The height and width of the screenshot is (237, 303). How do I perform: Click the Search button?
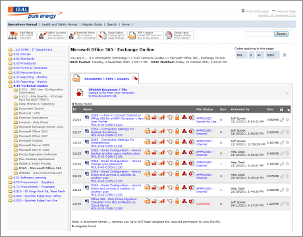pyautogui.click(x=281, y=34)
